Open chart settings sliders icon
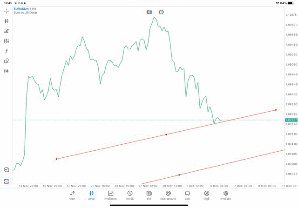Screen dimensions: 298x208 pyautogui.click(x=7, y=41)
